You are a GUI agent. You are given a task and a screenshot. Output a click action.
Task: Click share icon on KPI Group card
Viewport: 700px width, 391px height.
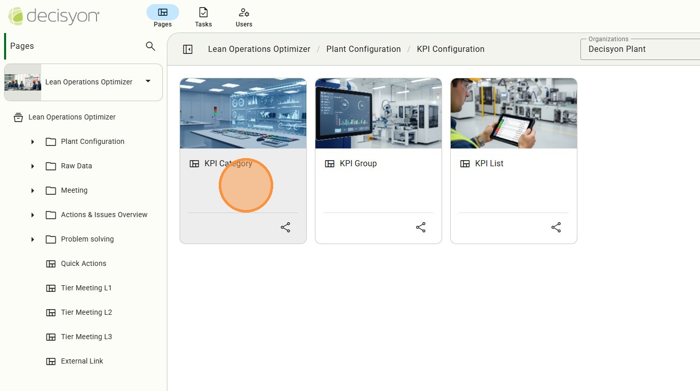tap(421, 227)
